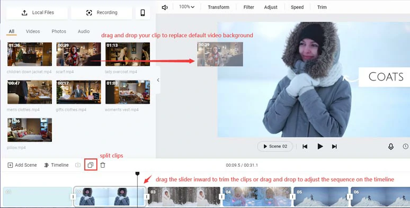Open the Adjust tool
Screen dimensions: 410x208
pos(271,7)
